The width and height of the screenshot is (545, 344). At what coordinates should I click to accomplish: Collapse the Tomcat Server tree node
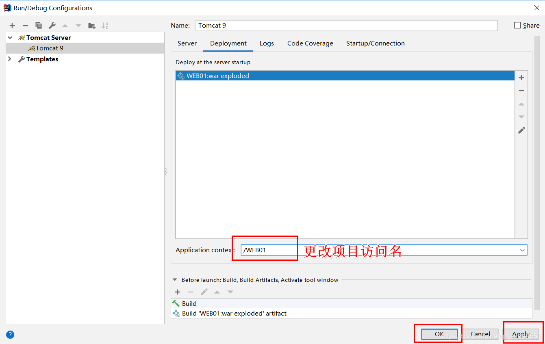tap(10, 37)
